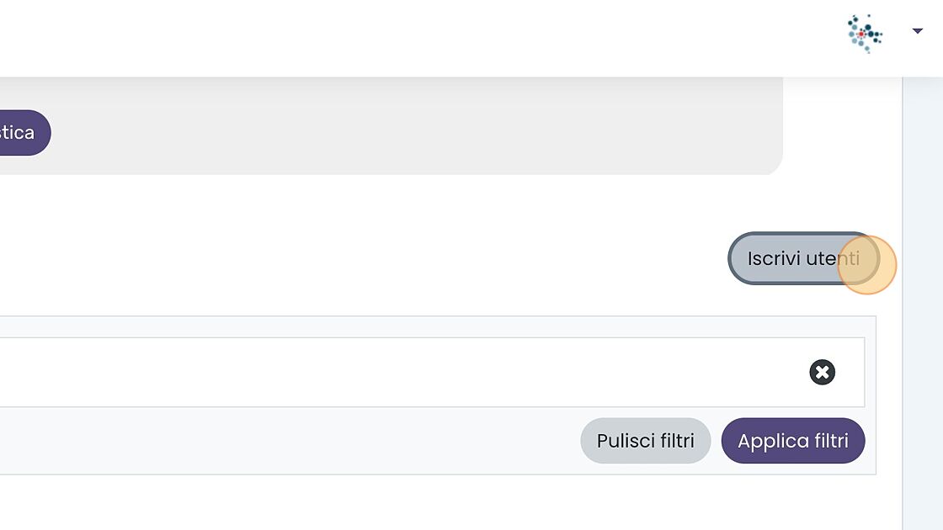Image resolution: width=943 pixels, height=530 pixels.
Task: Open the user menu dropdown arrow
Action: 917,32
